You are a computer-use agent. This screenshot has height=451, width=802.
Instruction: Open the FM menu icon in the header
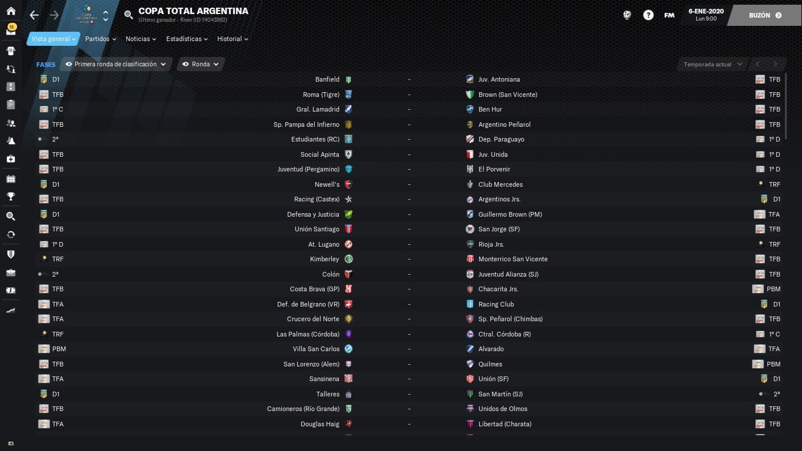point(669,15)
